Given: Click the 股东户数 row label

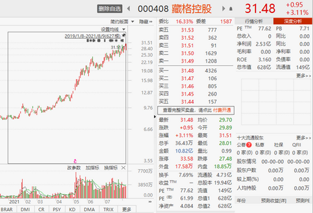Looking at the screenshot, I should [x=246, y=170].
